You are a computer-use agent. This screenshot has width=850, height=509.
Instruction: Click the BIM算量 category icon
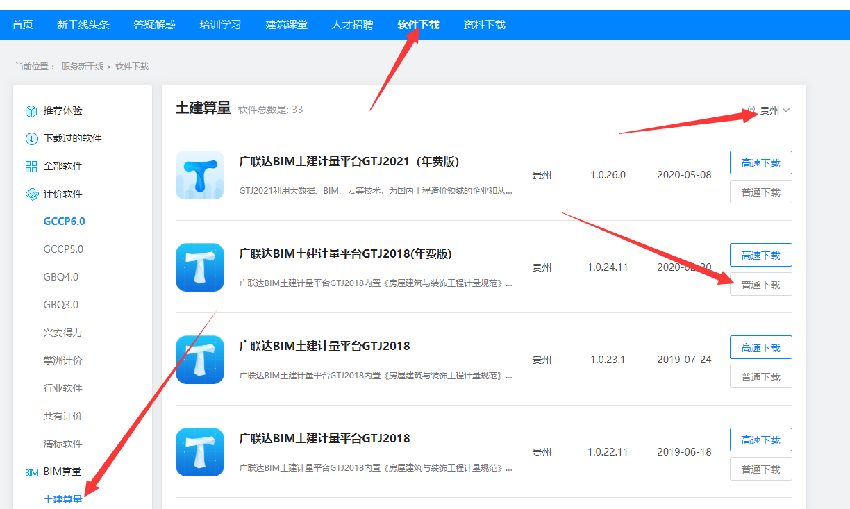(31, 472)
